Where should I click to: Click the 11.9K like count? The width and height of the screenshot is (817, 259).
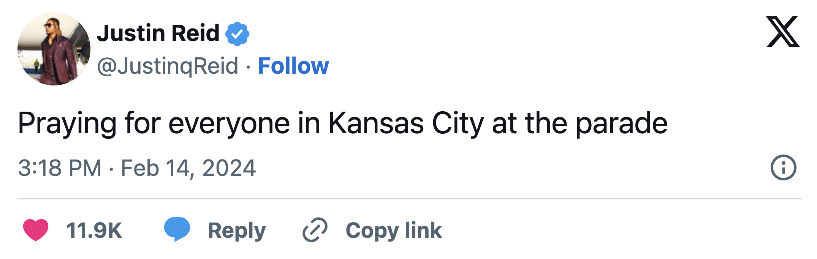94,231
